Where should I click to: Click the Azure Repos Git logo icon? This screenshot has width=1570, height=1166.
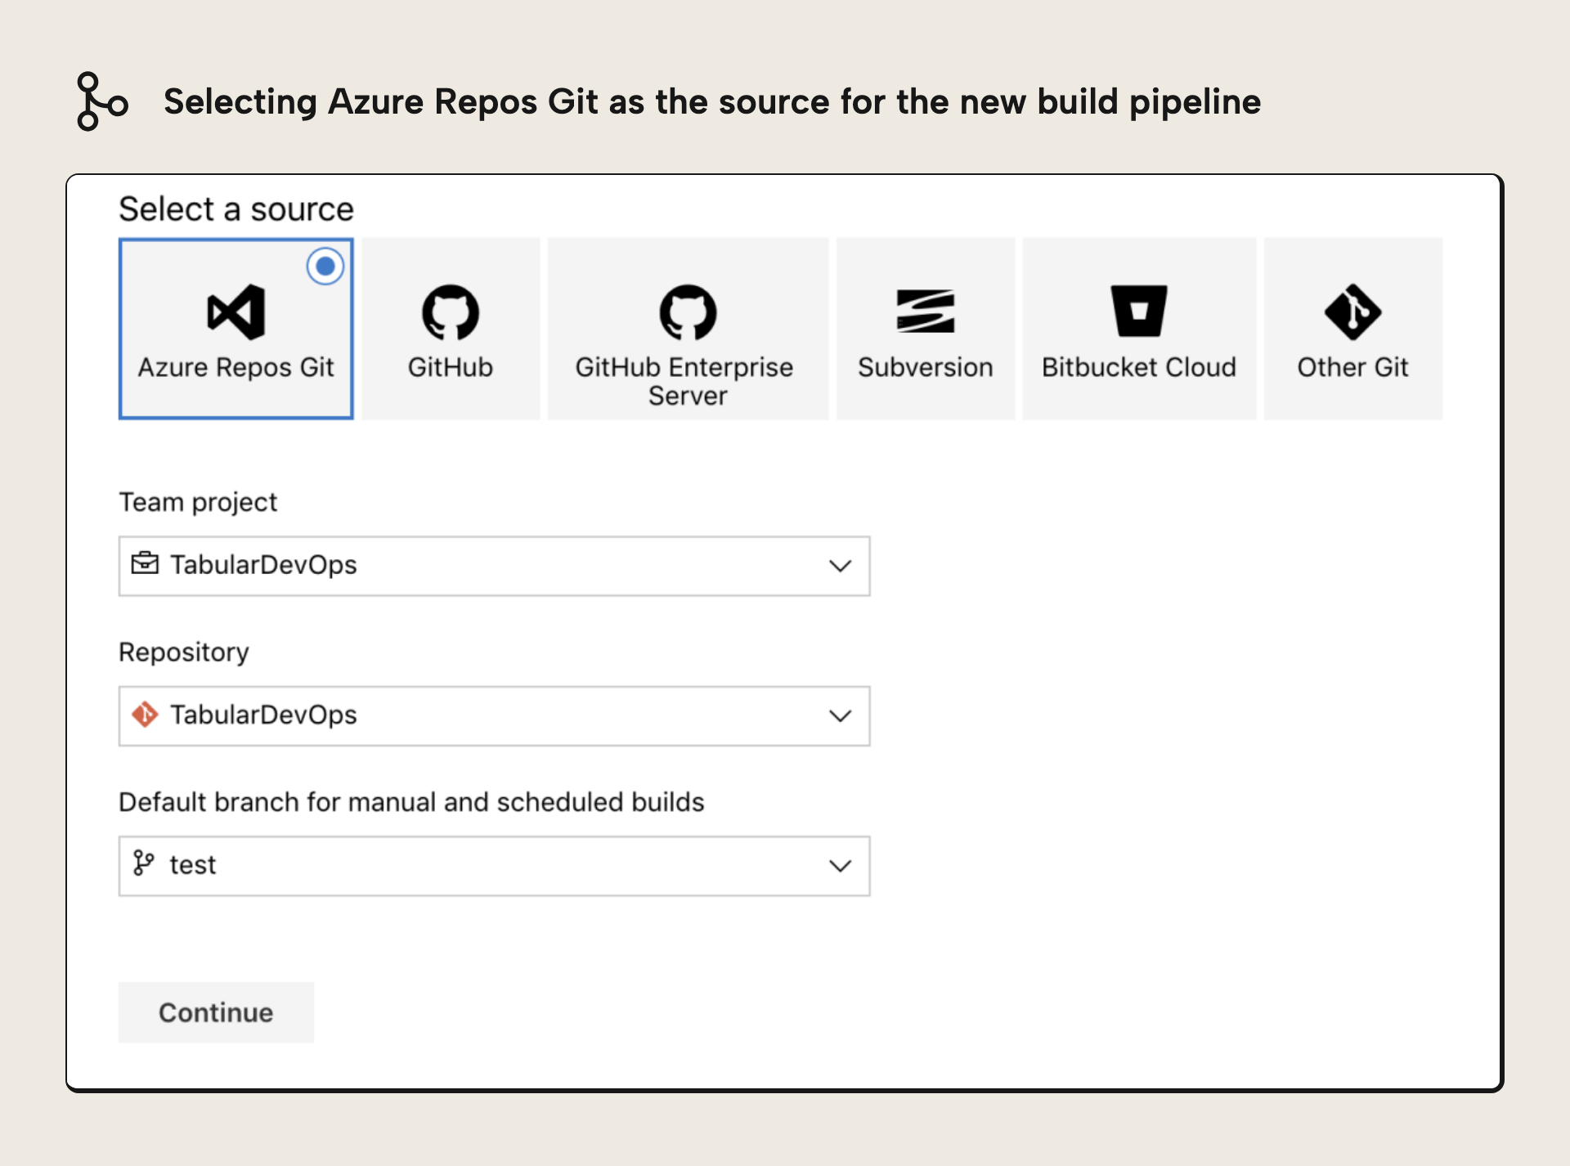(236, 312)
